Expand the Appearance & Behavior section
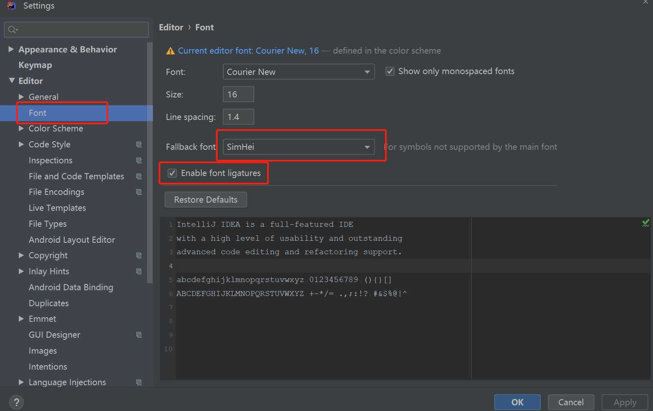653x411 pixels. [x=11, y=49]
